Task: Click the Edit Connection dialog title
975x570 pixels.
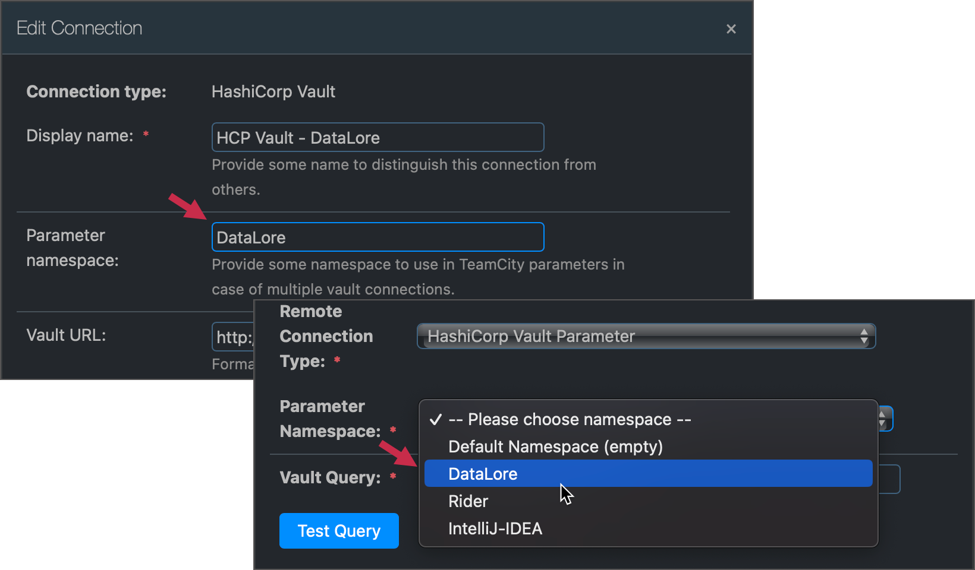Action: point(79,28)
